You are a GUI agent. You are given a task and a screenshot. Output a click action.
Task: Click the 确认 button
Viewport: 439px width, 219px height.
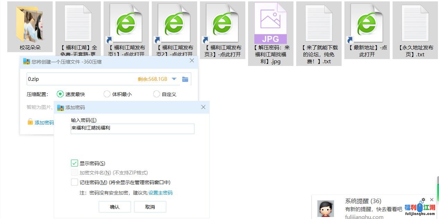115,207
